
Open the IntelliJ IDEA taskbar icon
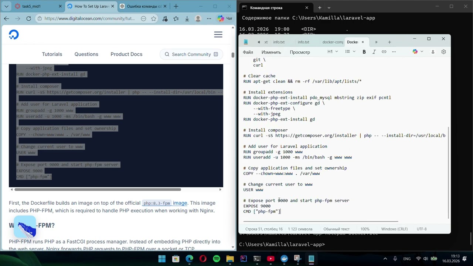point(244,259)
